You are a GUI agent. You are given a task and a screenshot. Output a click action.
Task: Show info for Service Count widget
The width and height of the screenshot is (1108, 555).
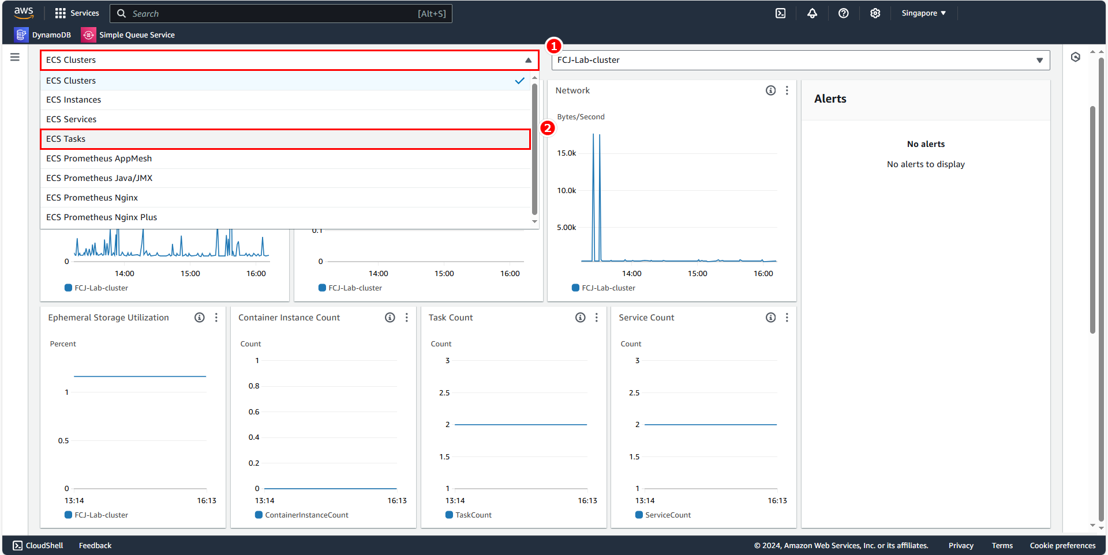point(770,318)
